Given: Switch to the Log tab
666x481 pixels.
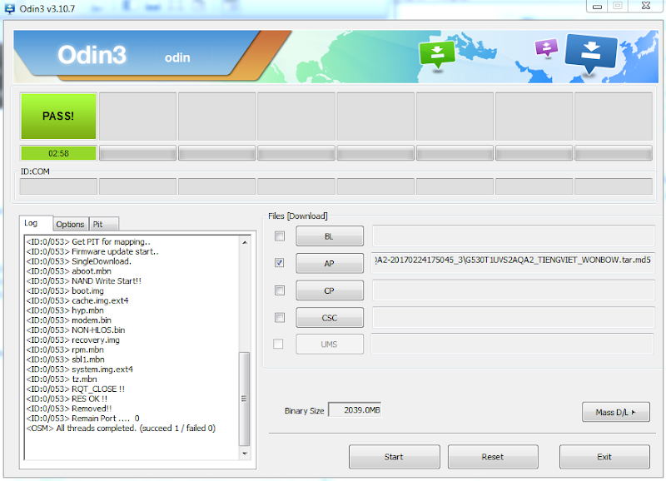Looking at the screenshot, I should click(36, 223).
